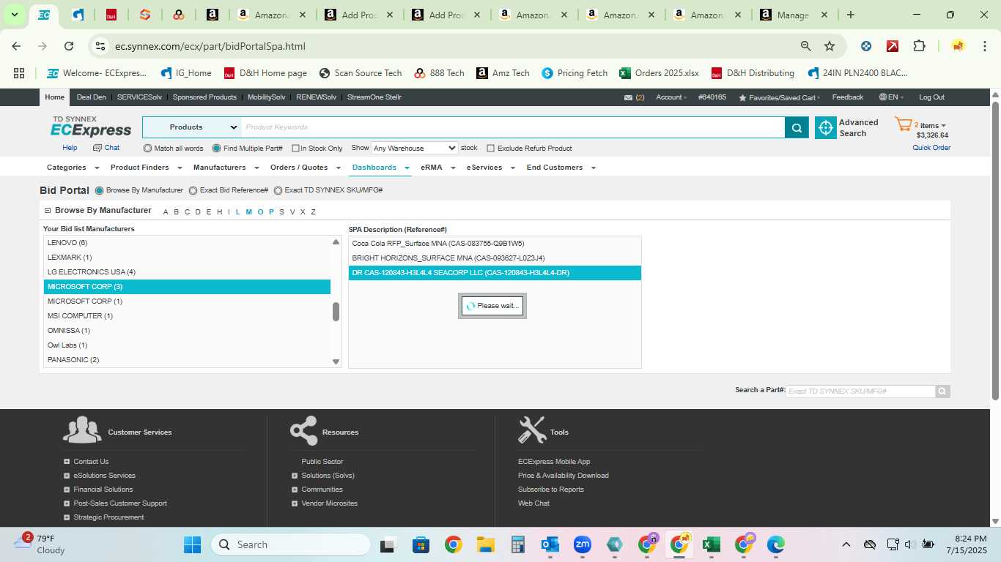Viewport: 1001px width, 562px height.
Task: Open Excel from the taskbar
Action: click(x=710, y=544)
